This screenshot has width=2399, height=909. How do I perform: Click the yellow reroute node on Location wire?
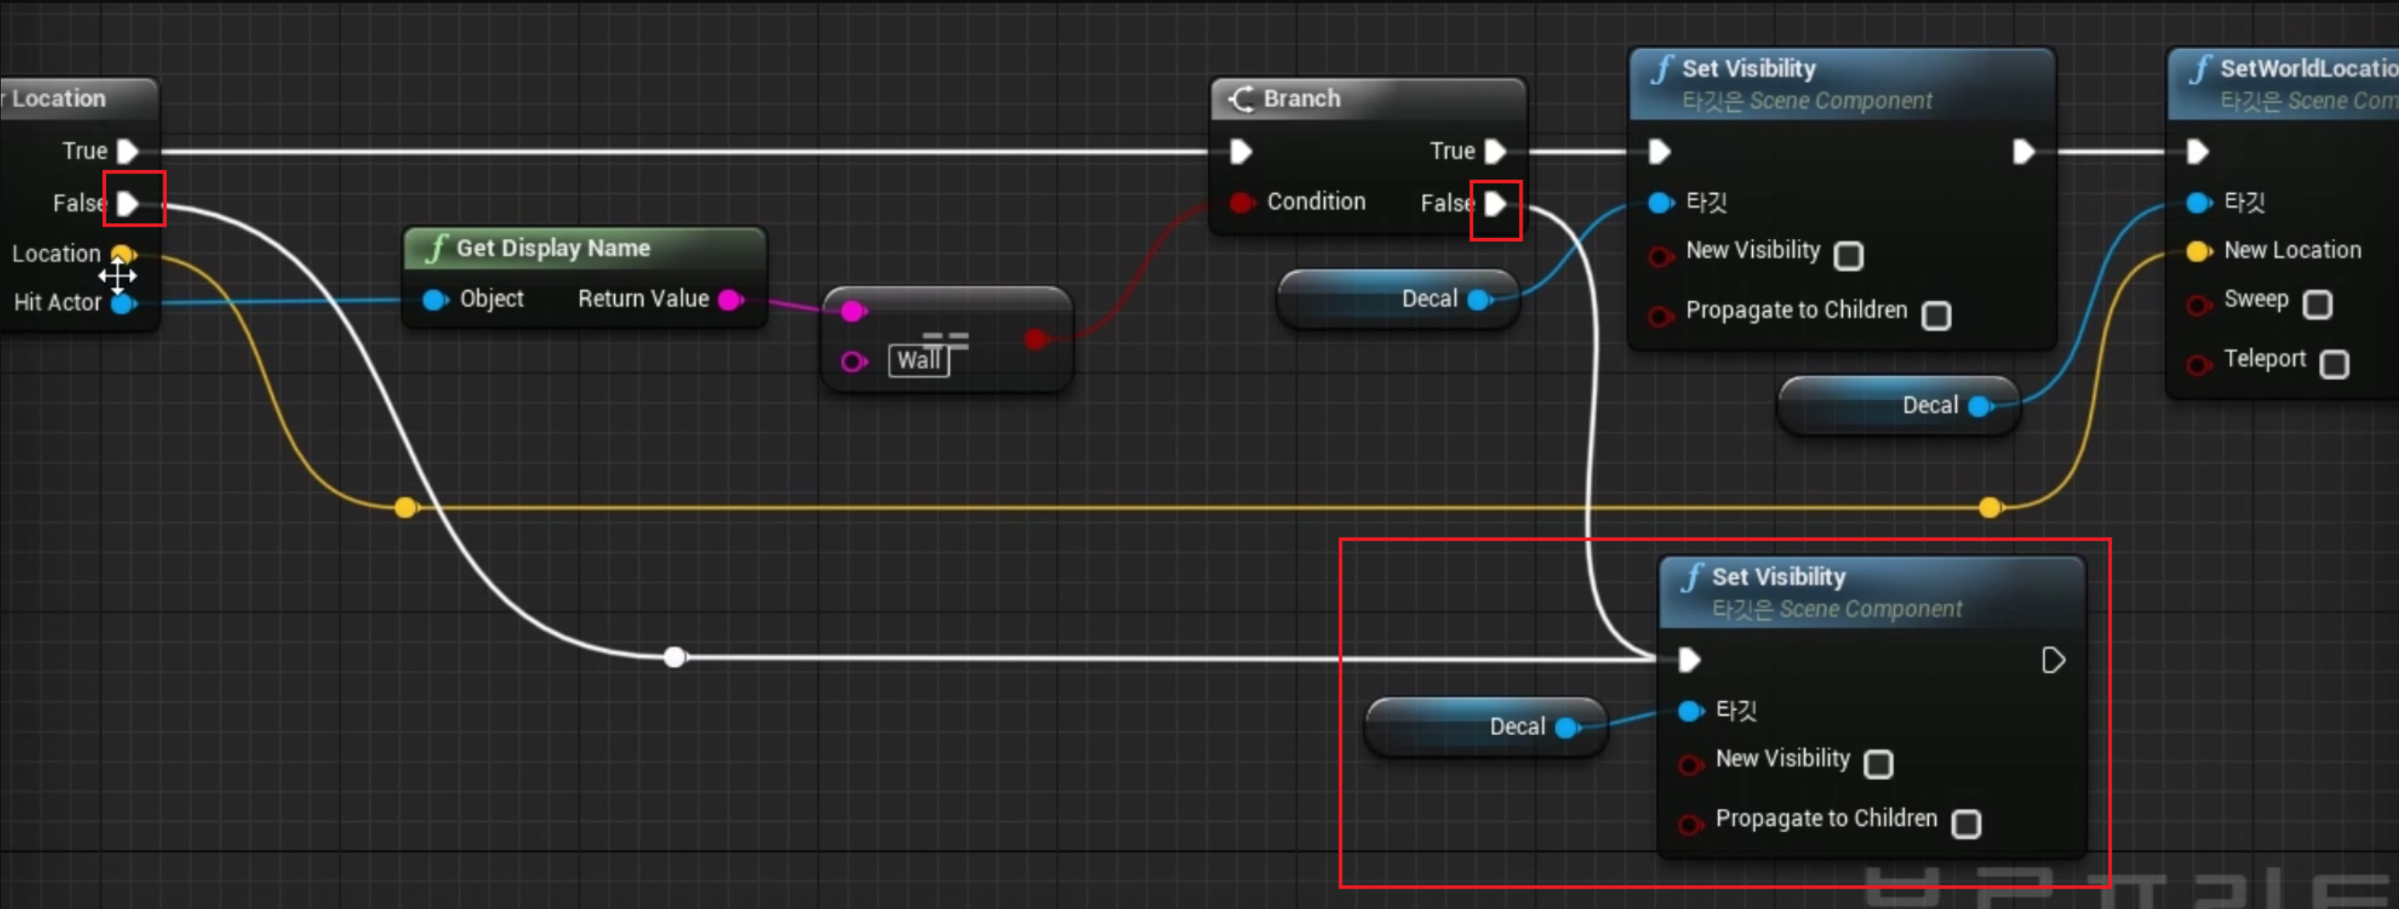pyautogui.click(x=405, y=507)
